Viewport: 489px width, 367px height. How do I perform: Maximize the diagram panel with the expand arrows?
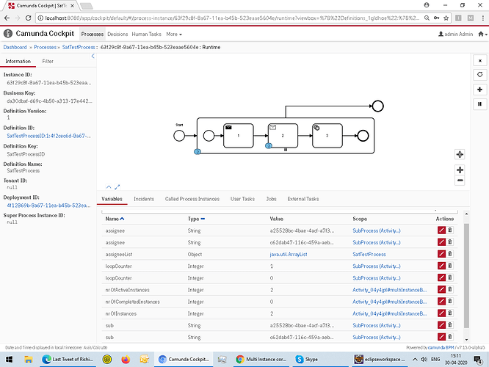tap(117, 187)
